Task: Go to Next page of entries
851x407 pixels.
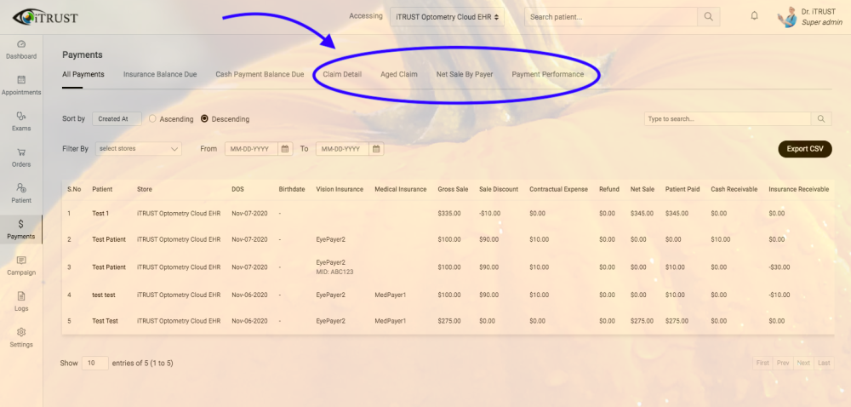Action: coord(803,363)
